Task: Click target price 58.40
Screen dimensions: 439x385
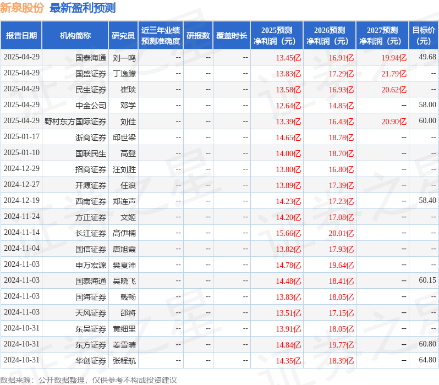Action: [x=427, y=201]
